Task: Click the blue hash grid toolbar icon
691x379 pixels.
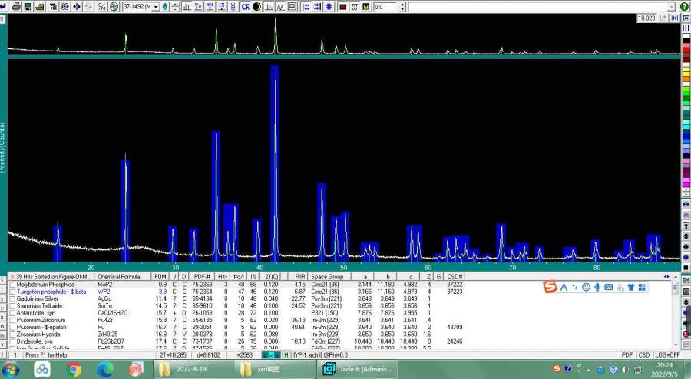Action: click(x=329, y=6)
